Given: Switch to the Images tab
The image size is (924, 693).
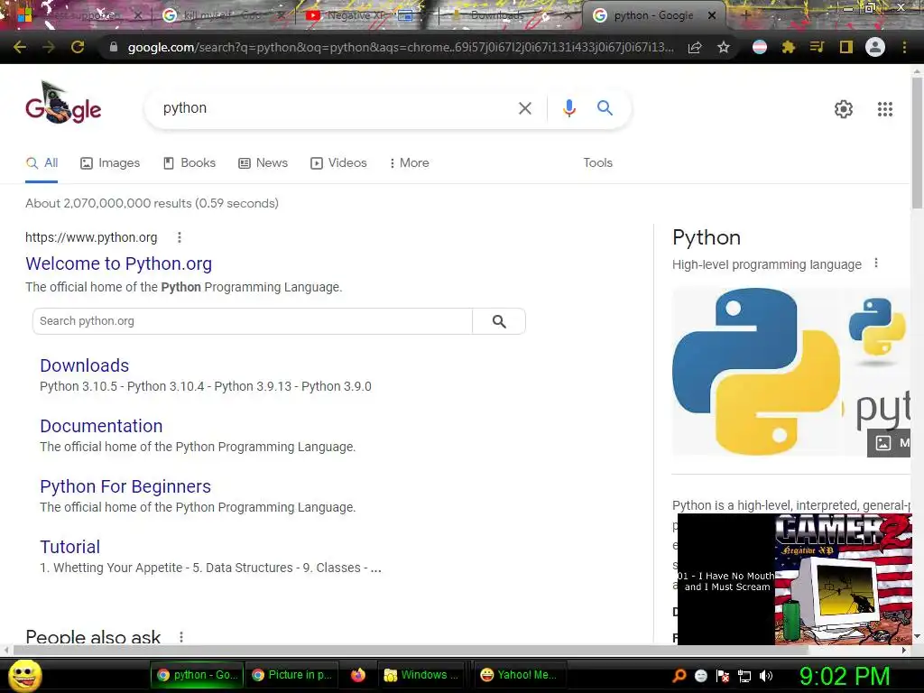Looking at the screenshot, I should [110, 163].
